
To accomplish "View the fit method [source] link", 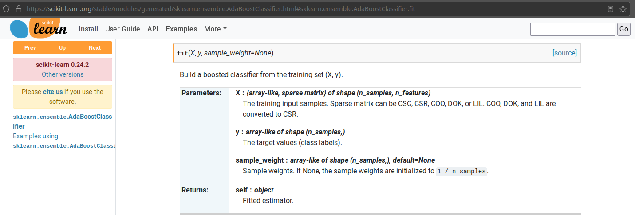I will (x=564, y=53).
